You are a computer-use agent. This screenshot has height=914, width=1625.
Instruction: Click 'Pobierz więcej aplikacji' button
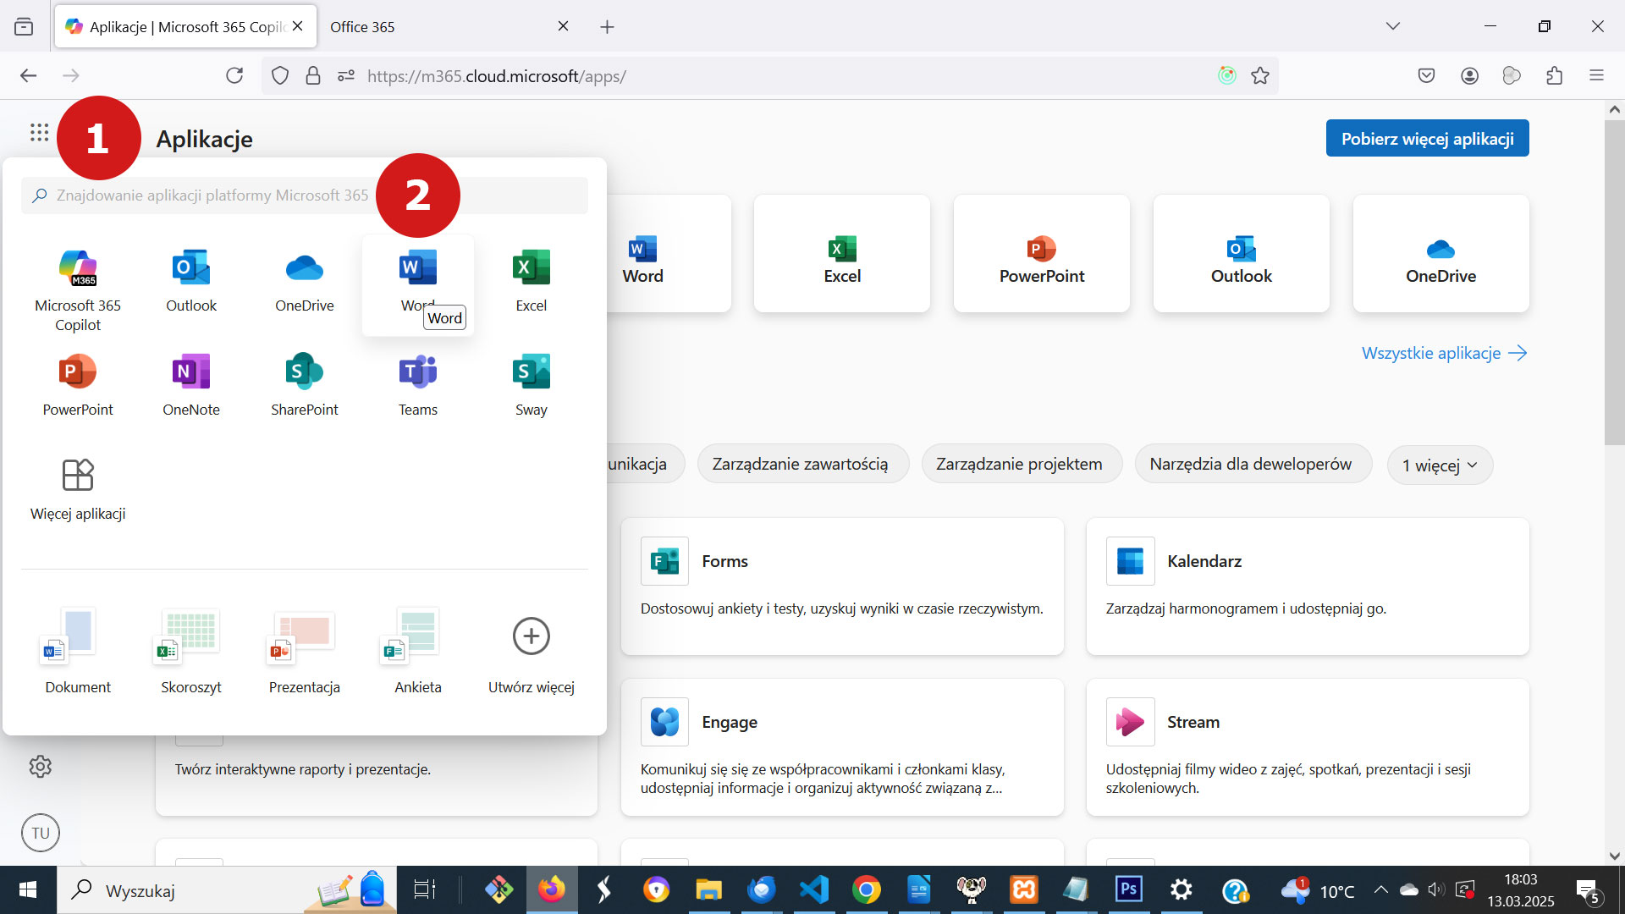click(x=1427, y=139)
